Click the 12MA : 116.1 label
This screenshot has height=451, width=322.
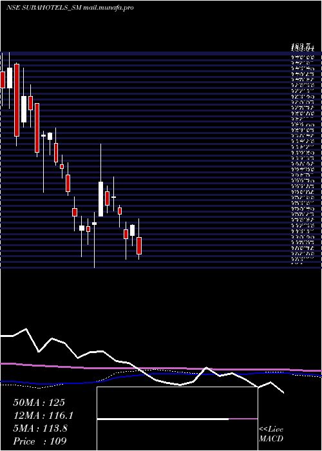click(x=43, y=416)
